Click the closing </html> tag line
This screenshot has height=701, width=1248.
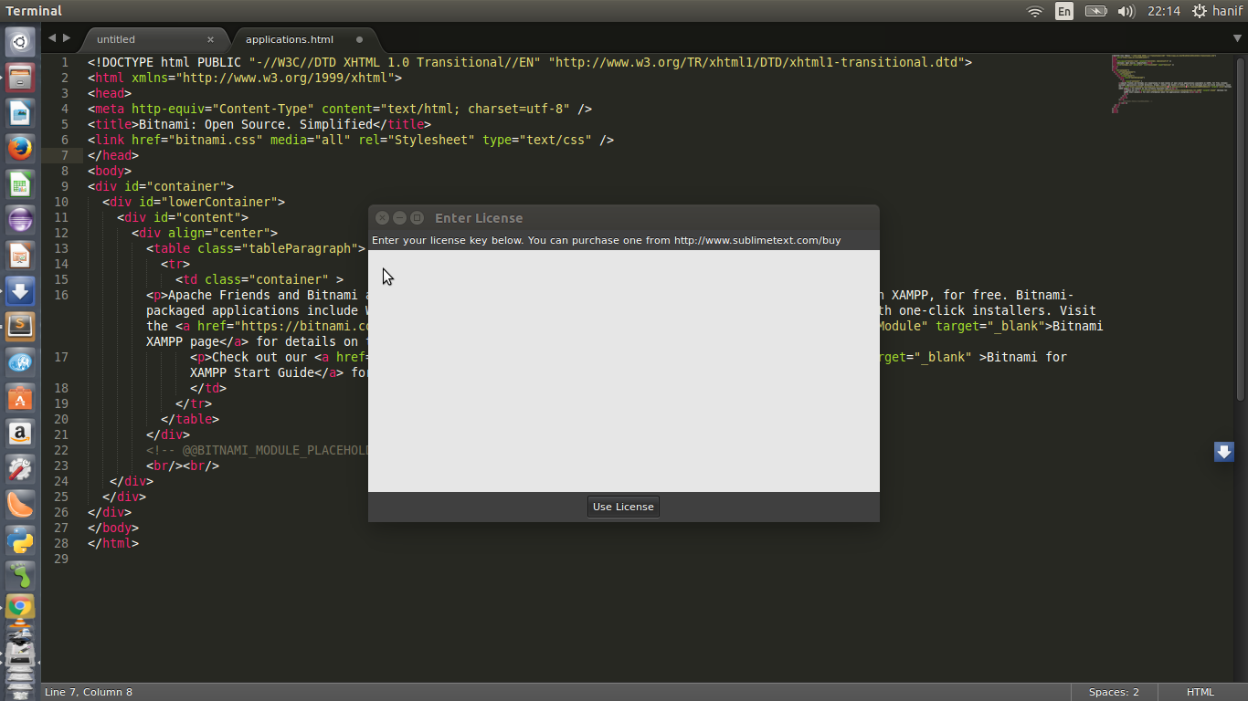click(x=113, y=543)
